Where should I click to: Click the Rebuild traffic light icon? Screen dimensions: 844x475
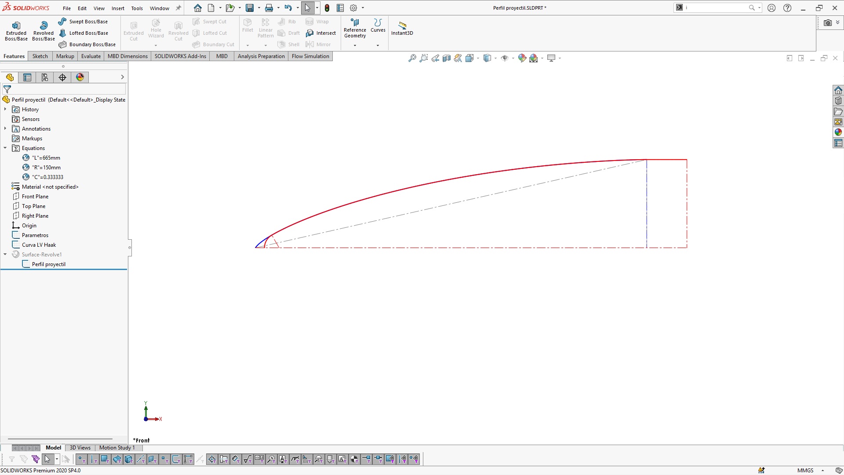tap(327, 8)
